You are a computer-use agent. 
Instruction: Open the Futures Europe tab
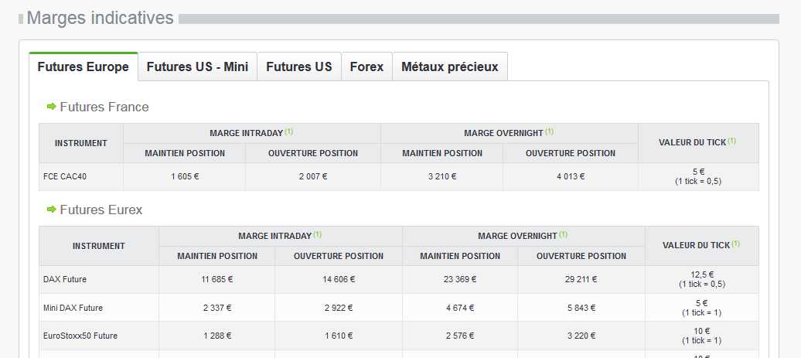click(x=84, y=66)
